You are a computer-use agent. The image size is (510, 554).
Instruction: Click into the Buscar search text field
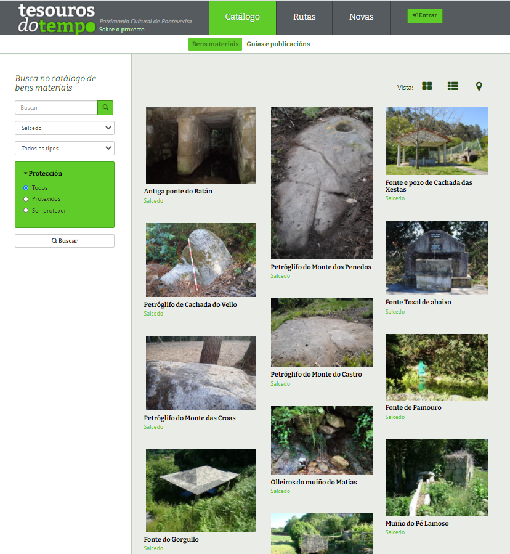(56, 108)
